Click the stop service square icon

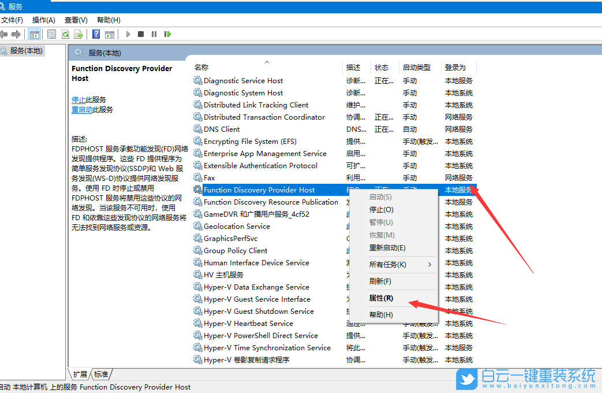(141, 34)
